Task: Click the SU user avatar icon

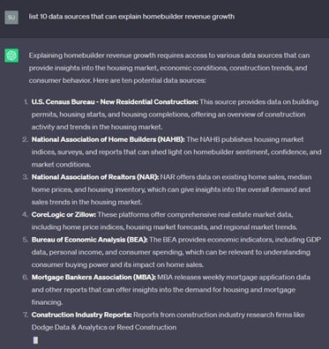Action: [x=11, y=17]
